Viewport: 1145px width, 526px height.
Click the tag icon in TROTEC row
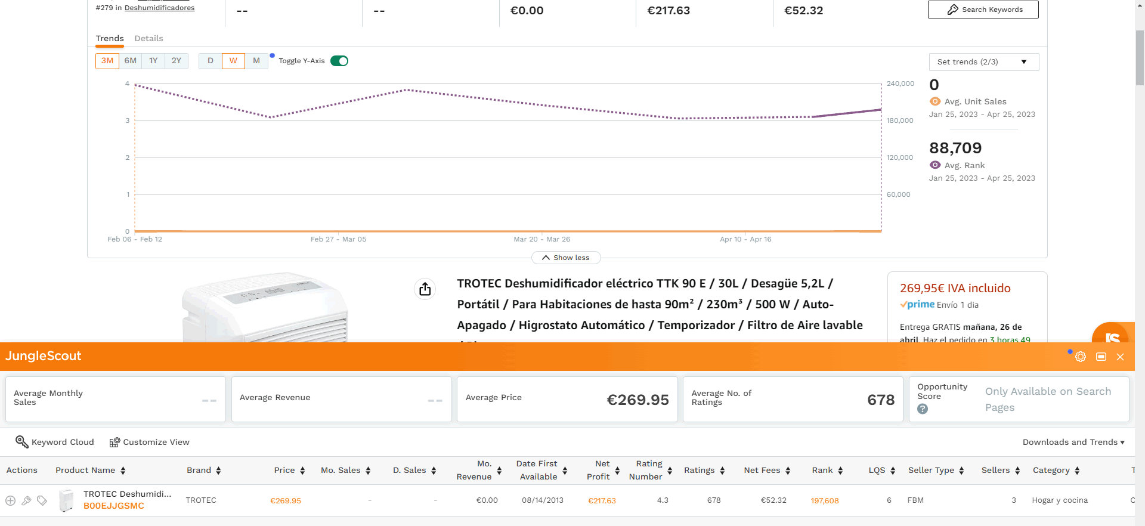point(42,500)
